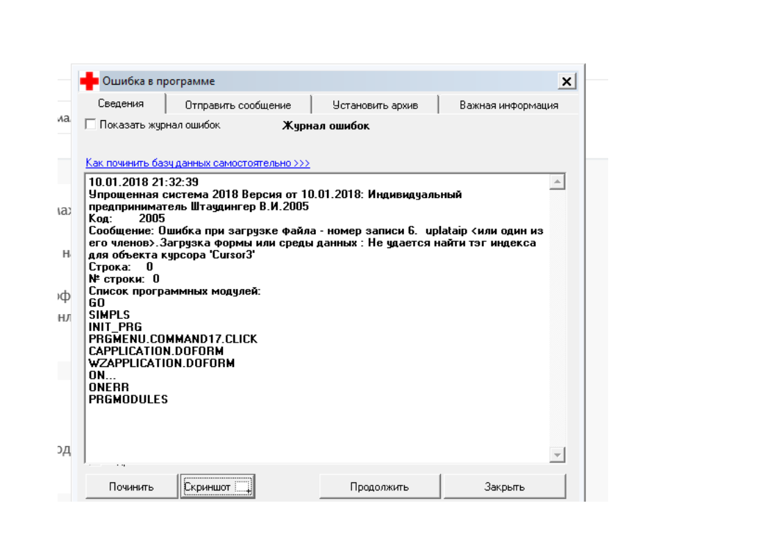This screenshot has height=551, width=779.
Task: Open the Отправить сообщение tab
Action: [238, 105]
